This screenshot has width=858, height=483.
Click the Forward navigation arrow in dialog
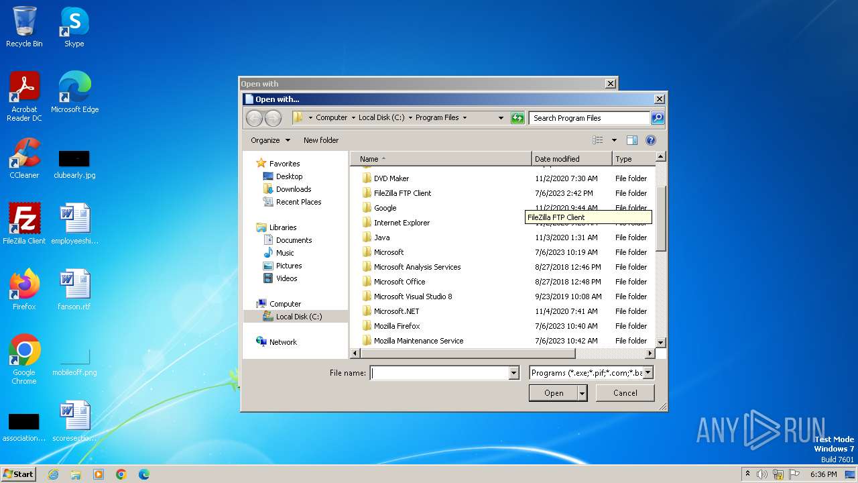click(x=273, y=119)
